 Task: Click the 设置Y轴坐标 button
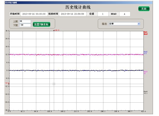41,24
